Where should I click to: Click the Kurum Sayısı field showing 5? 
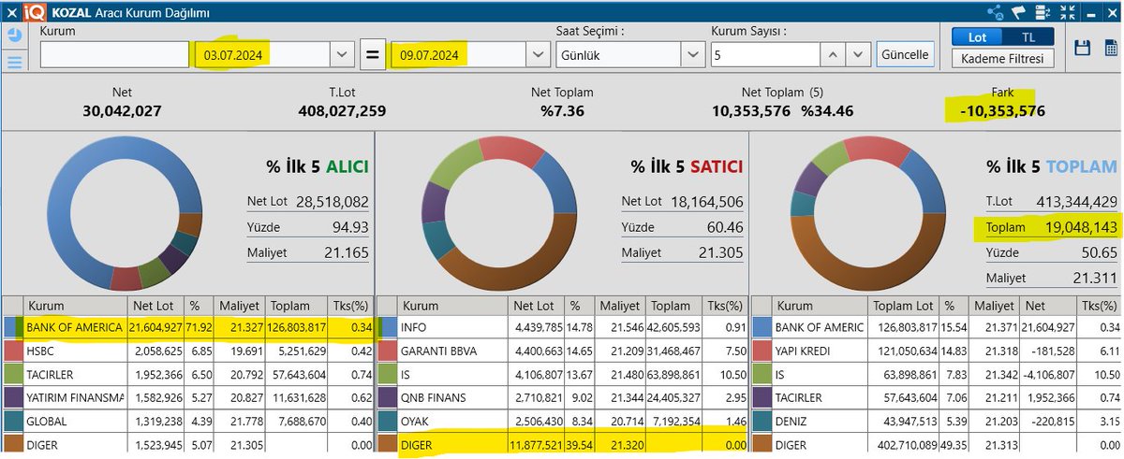click(x=765, y=54)
